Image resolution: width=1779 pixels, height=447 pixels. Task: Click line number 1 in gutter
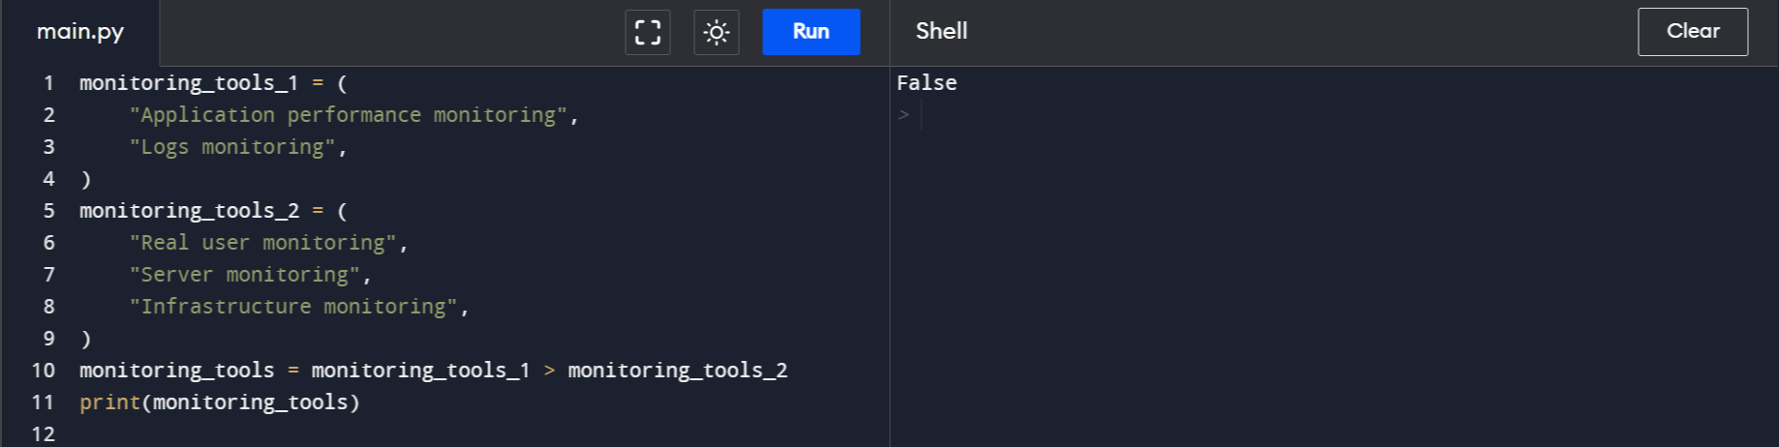click(x=48, y=83)
